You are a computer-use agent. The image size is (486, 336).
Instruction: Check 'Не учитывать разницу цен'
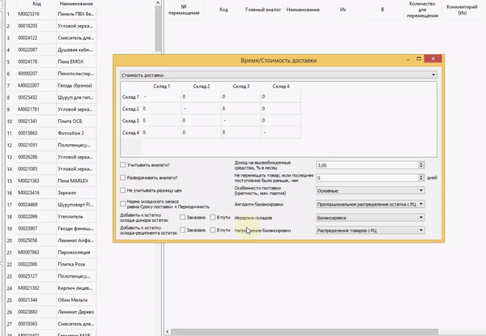(123, 190)
